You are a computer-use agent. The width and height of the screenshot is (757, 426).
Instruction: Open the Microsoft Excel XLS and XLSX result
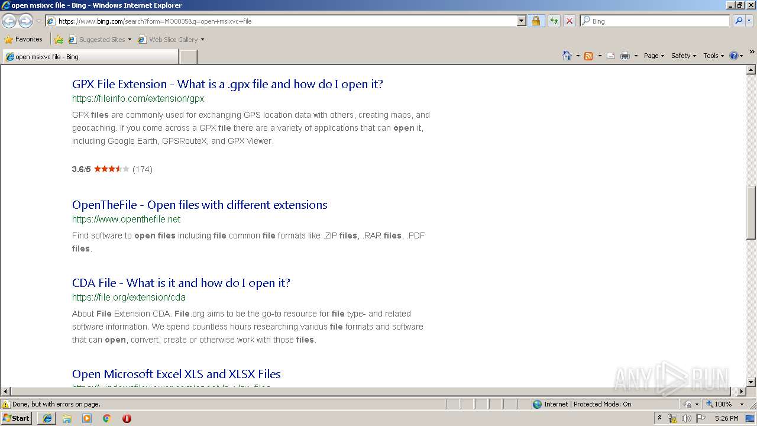176,374
